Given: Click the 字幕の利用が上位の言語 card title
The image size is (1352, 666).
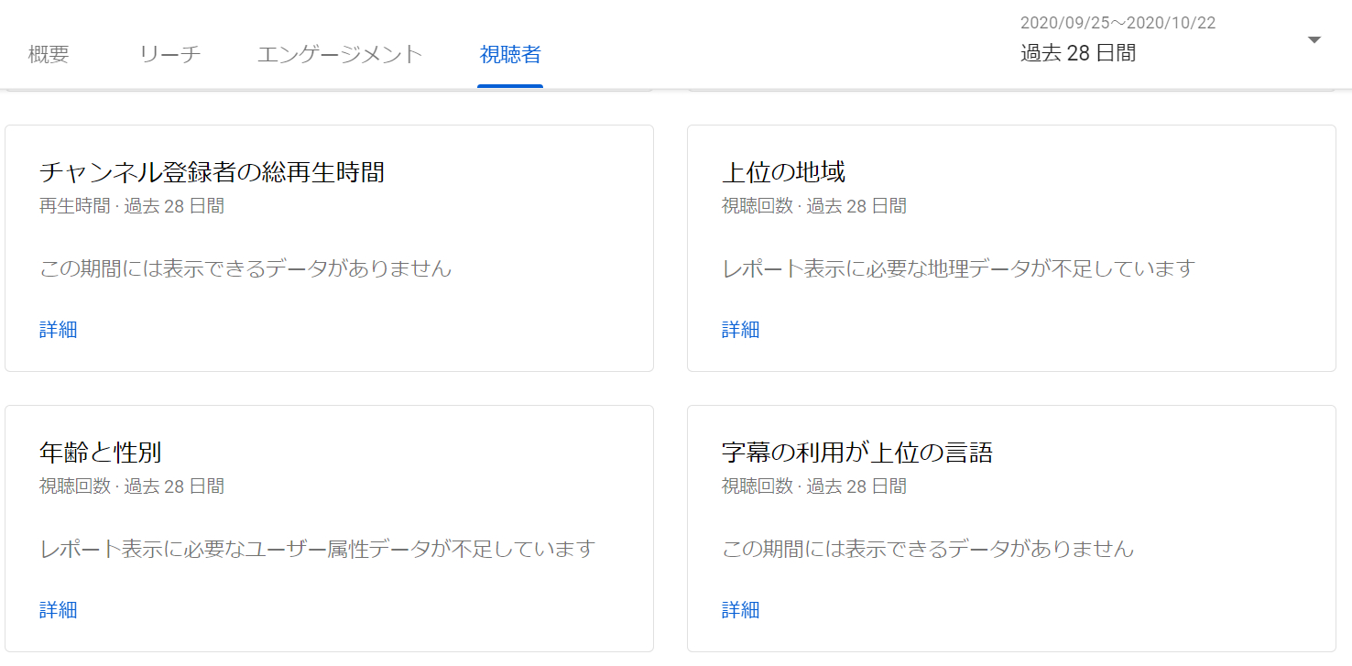Looking at the screenshot, I should (856, 452).
